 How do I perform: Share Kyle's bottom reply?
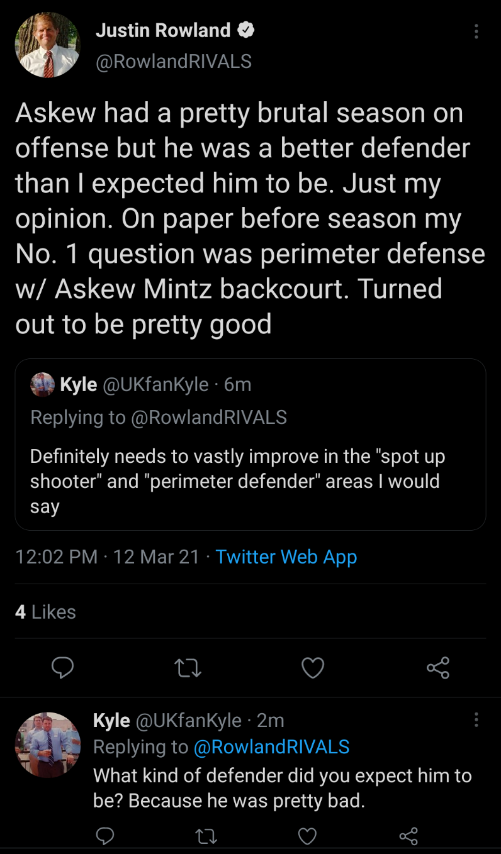(408, 835)
